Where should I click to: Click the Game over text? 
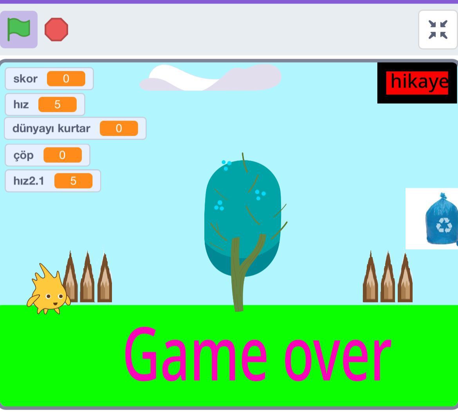click(258, 354)
